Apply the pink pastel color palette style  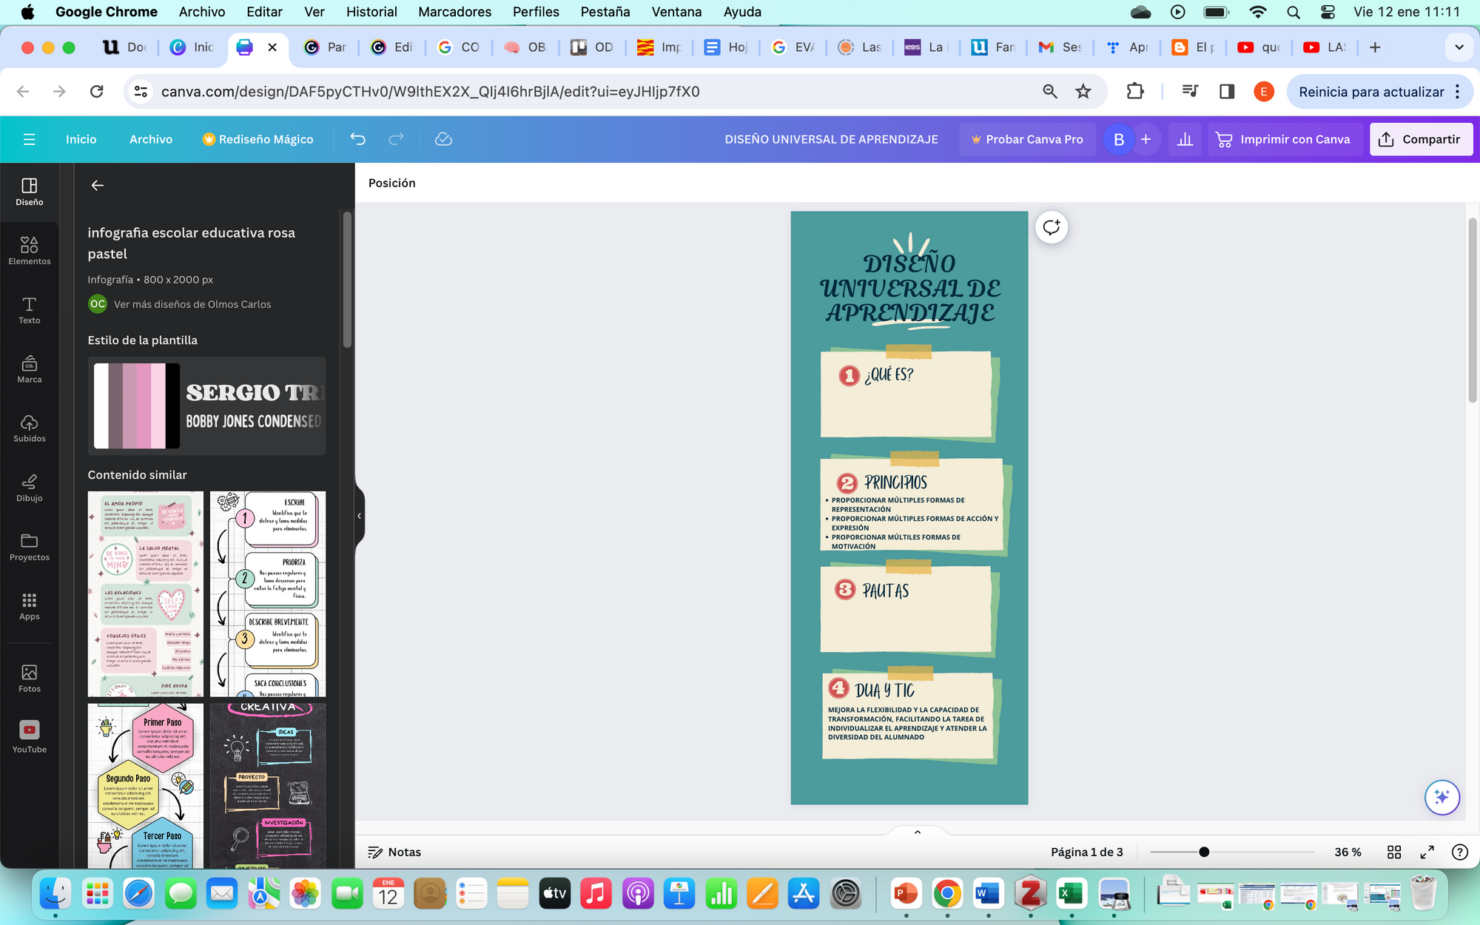[137, 406]
